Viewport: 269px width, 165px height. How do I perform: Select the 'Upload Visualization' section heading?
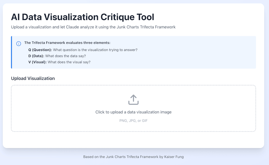33,78
